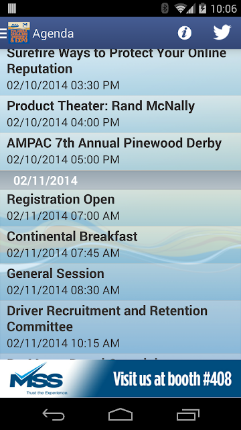The image size is (241, 430).
Task: Open General Session at 08:30 AM
Action: click(x=120, y=282)
